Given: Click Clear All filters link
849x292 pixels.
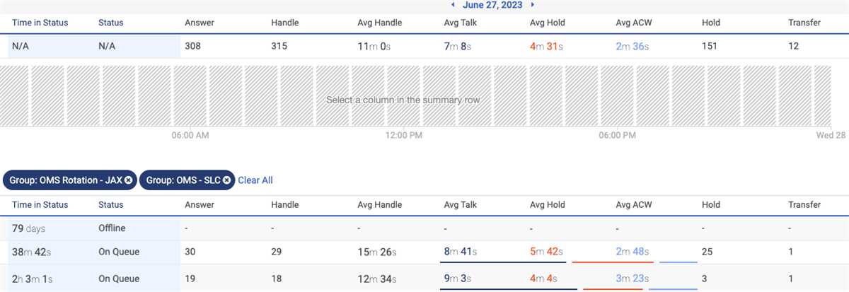Looking at the screenshot, I should coord(255,180).
